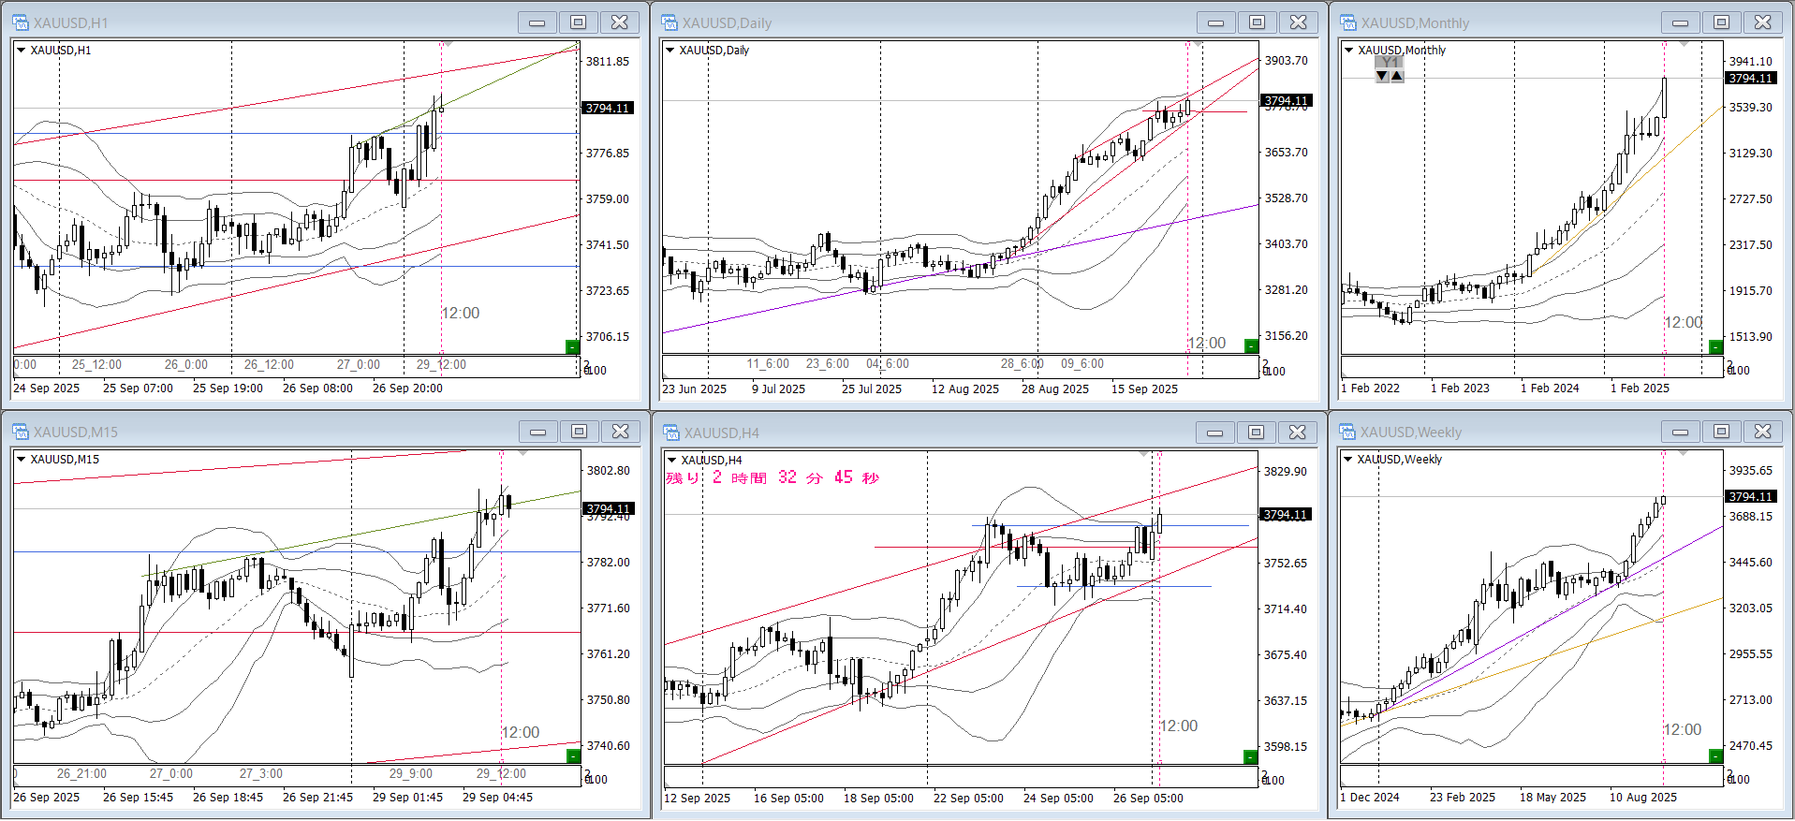This screenshot has width=1795, height=821.
Task: Expand the triangle beside XAUUSD,H1 chart label
Action: coord(21,51)
